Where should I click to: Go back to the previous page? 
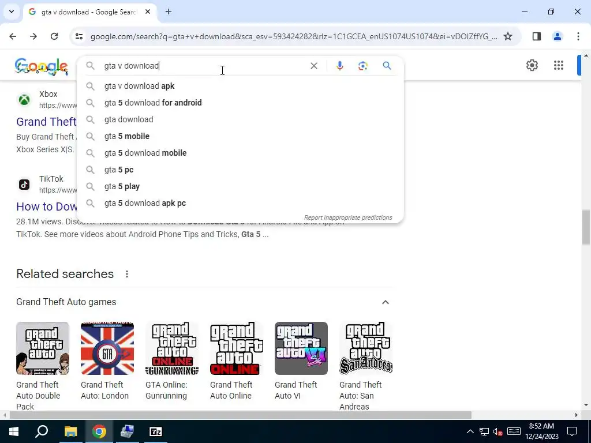[x=13, y=36]
